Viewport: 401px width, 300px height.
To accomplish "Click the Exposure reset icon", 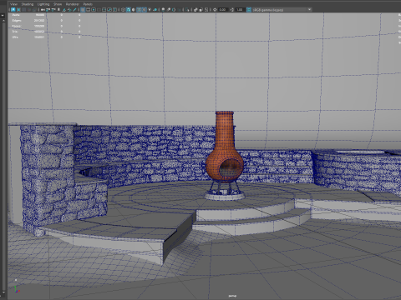I will [x=215, y=10].
